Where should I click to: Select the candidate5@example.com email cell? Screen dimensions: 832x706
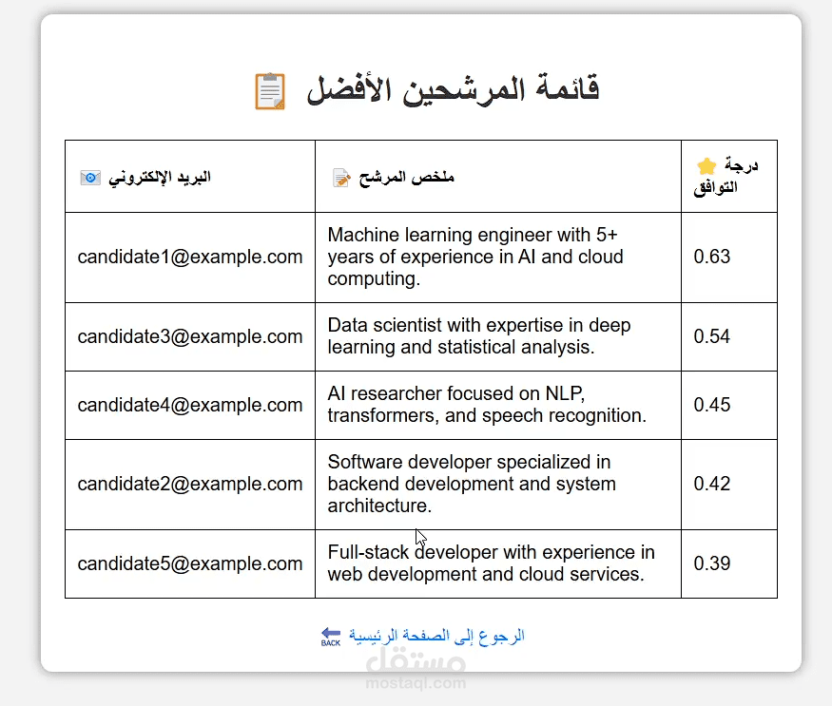click(x=190, y=563)
